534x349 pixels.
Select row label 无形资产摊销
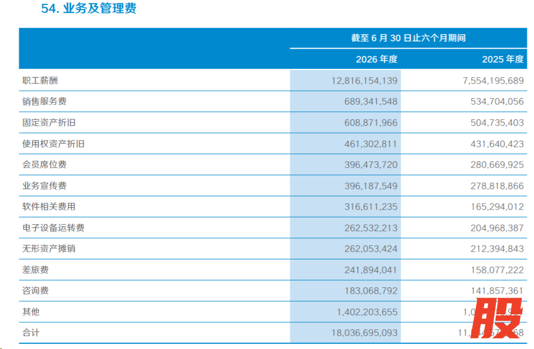(49, 249)
